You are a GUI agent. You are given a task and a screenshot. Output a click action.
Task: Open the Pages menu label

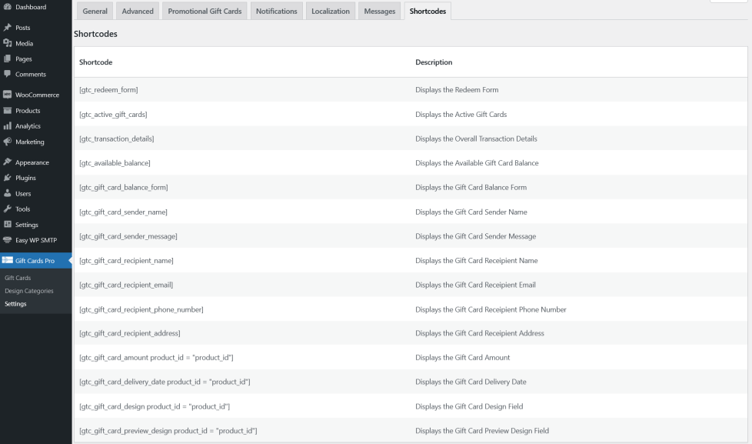tap(24, 59)
